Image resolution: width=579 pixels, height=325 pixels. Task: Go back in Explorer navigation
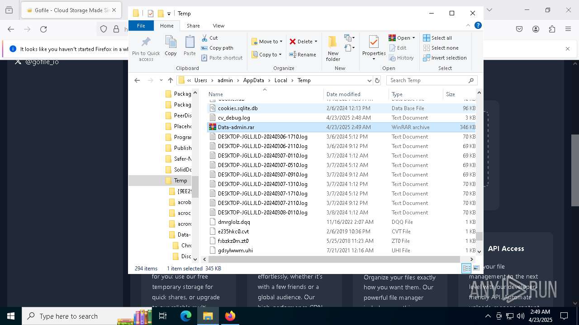[x=137, y=80]
